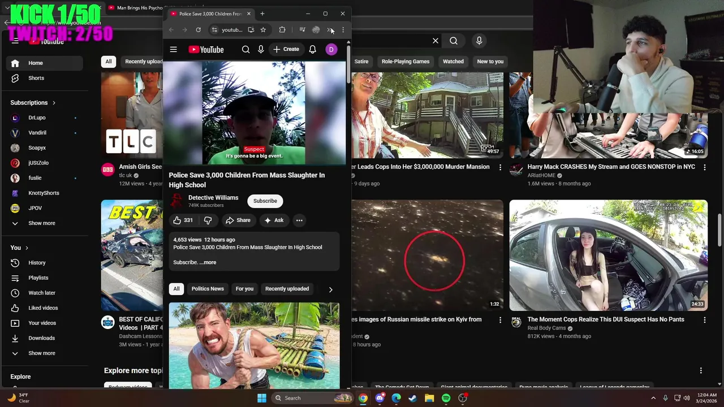Open Chrome three-dot menu in front window
Viewport: 724px width, 407px height.
click(343, 30)
